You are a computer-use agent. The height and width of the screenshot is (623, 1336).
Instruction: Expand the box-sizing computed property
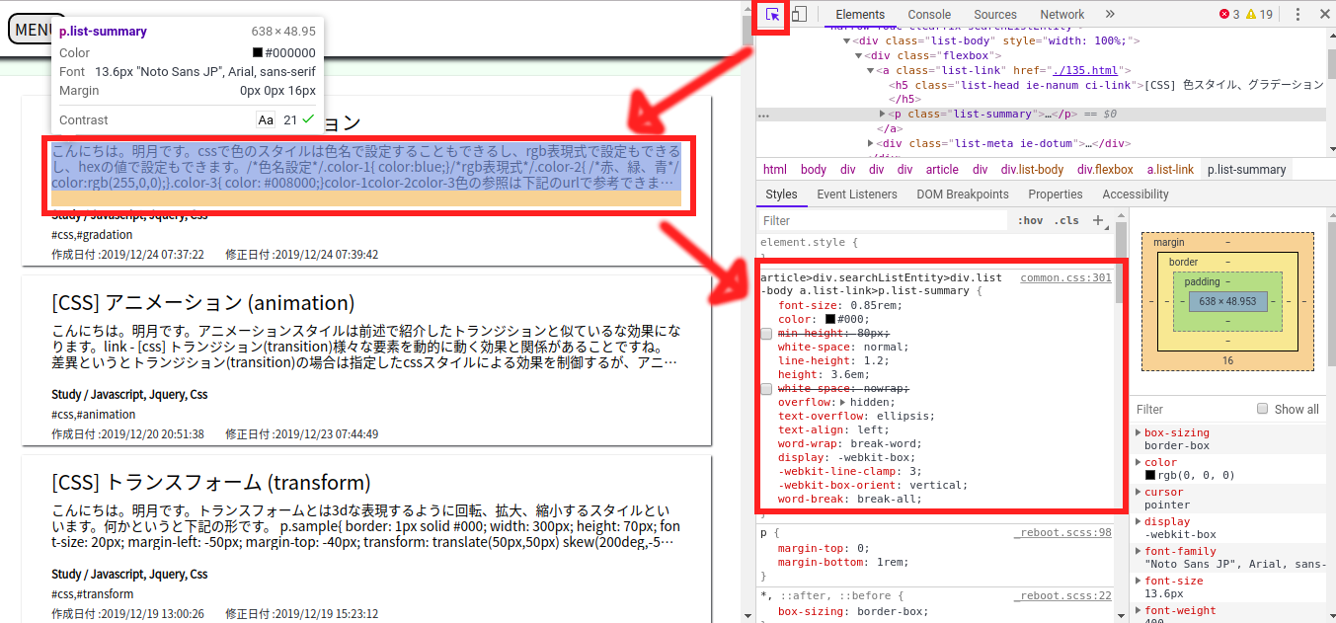(1138, 432)
